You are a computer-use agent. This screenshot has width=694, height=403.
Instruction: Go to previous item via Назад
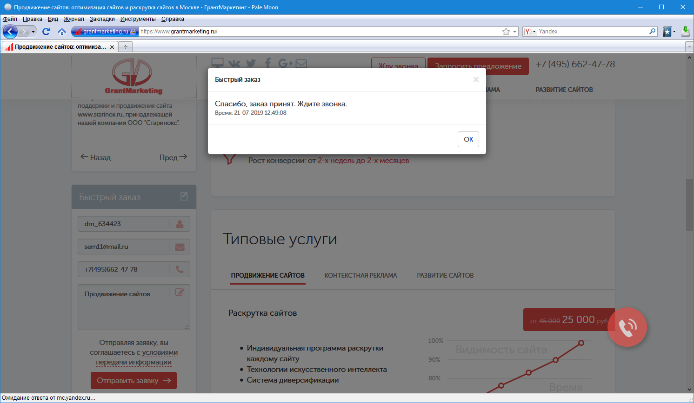[96, 157]
